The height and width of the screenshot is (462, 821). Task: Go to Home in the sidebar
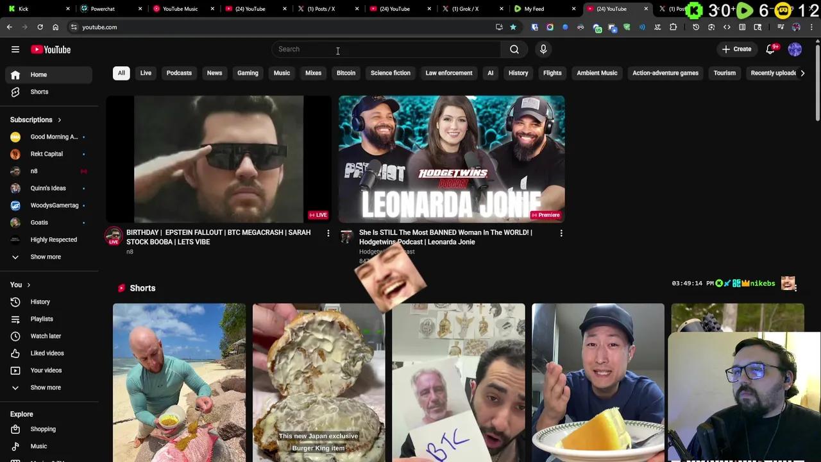click(x=49, y=74)
